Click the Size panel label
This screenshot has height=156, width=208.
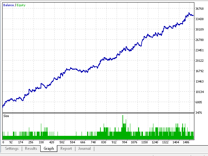6,116
